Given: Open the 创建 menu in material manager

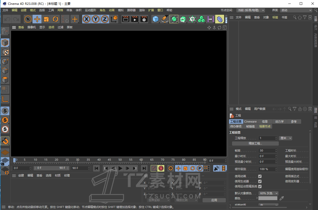Looking at the screenshot, I should (x=21, y=175).
